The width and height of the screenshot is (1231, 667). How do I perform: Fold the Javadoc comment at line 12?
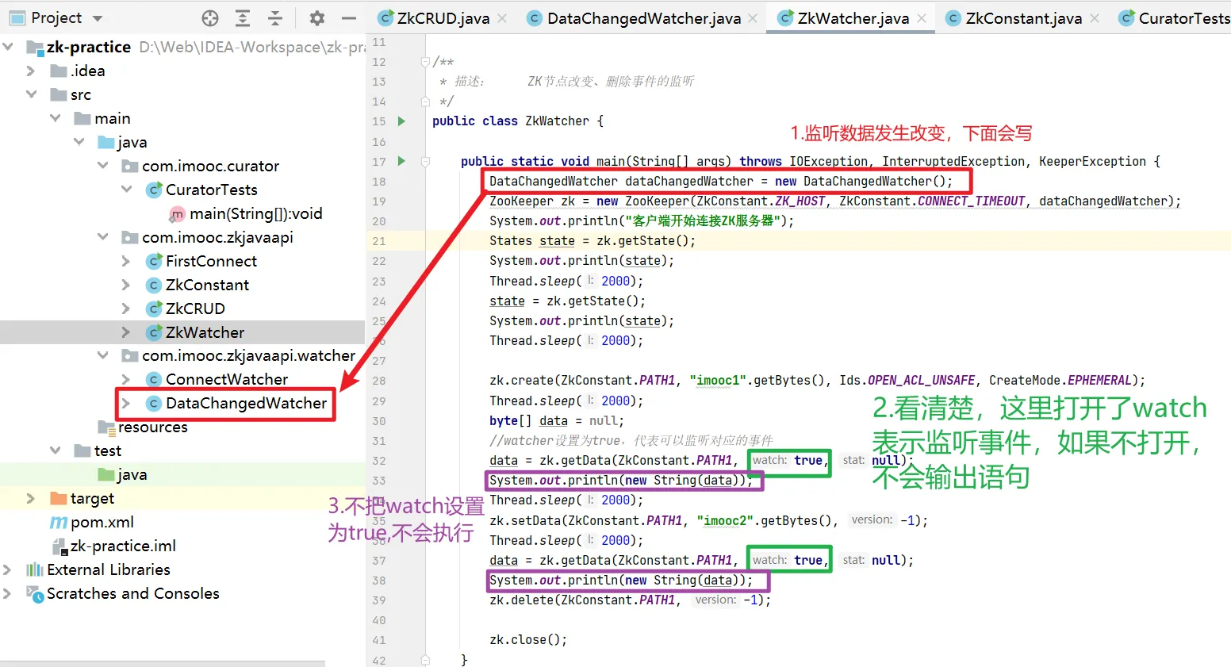[x=425, y=62]
